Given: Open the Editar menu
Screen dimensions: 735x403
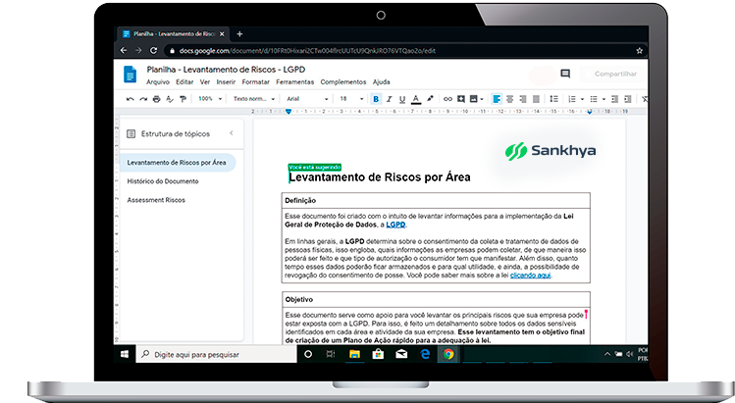Looking at the screenshot, I should point(184,82).
